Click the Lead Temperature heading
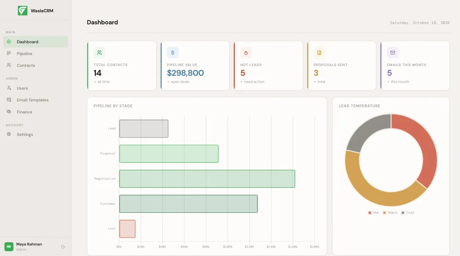 [x=359, y=106]
